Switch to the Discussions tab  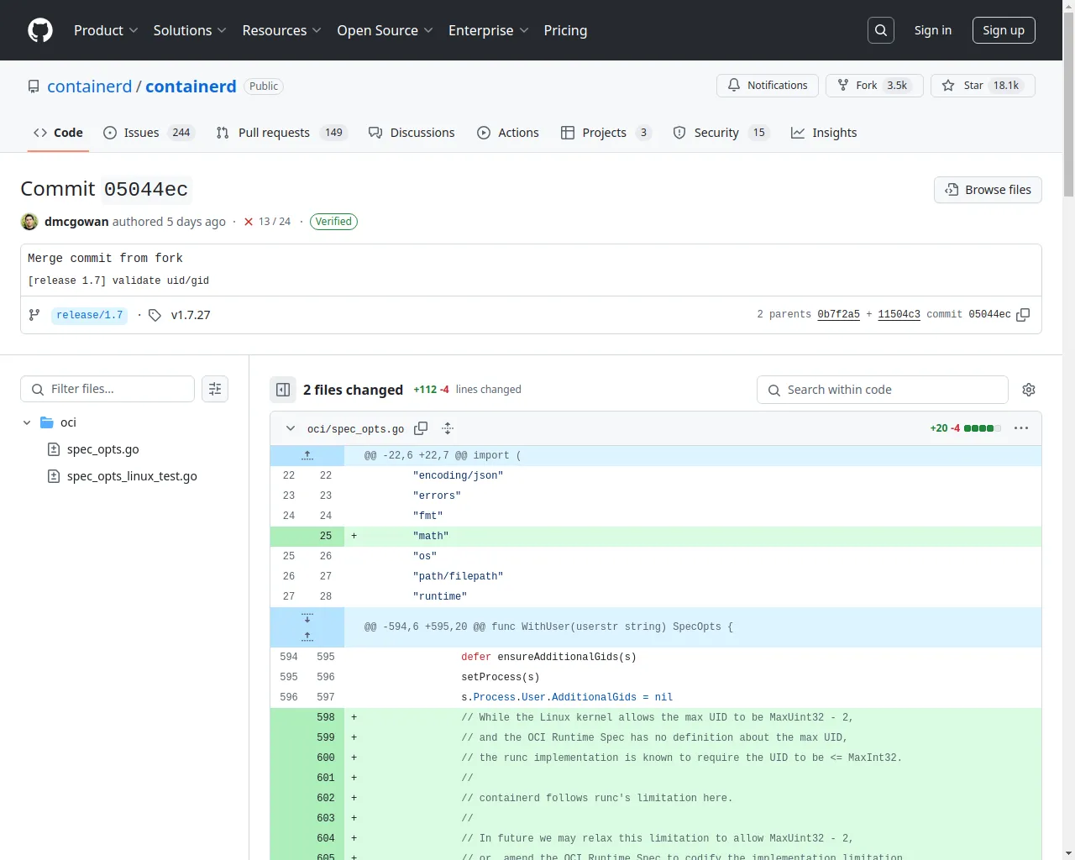412,133
